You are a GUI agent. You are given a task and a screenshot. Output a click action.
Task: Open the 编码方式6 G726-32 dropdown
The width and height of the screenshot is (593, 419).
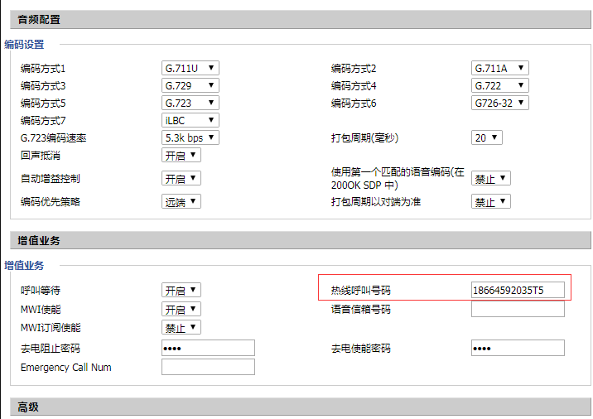pyautogui.click(x=499, y=103)
